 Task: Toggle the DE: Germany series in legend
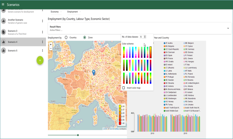click(x=189, y=49)
